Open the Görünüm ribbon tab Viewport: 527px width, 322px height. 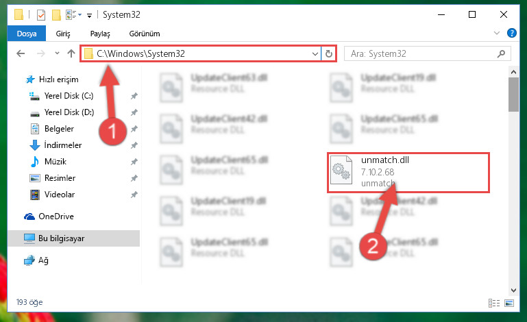(145, 34)
